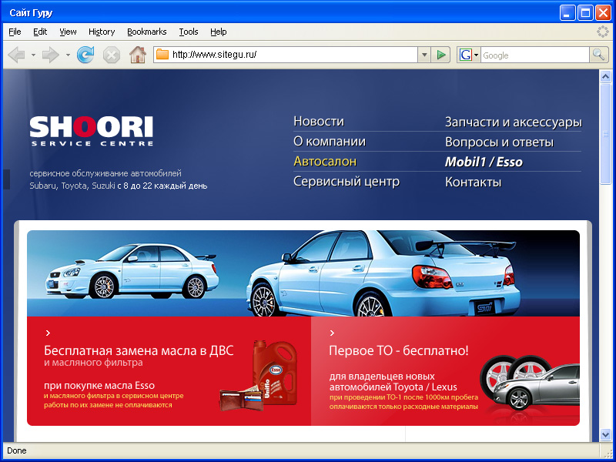Go to the Новости page
Screen dimensions: 616x462
[x=319, y=121]
